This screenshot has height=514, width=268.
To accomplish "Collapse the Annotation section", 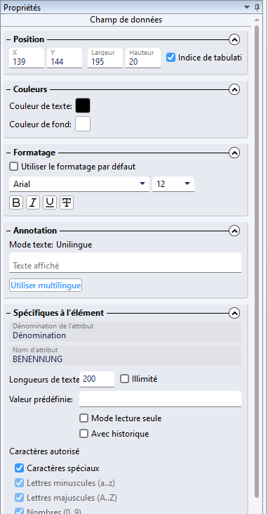I will 234,231.
